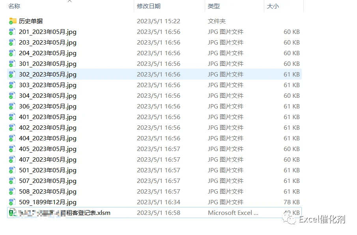Viewport: 357px width, 235px height.
Task: Click the Excel icon of 租客登记表.xlsm
Action: (12, 213)
